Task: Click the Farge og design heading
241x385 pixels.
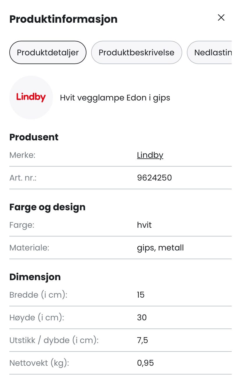Action: coord(47,207)
